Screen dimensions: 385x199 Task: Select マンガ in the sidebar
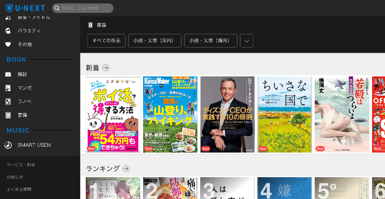click(24, 88)
